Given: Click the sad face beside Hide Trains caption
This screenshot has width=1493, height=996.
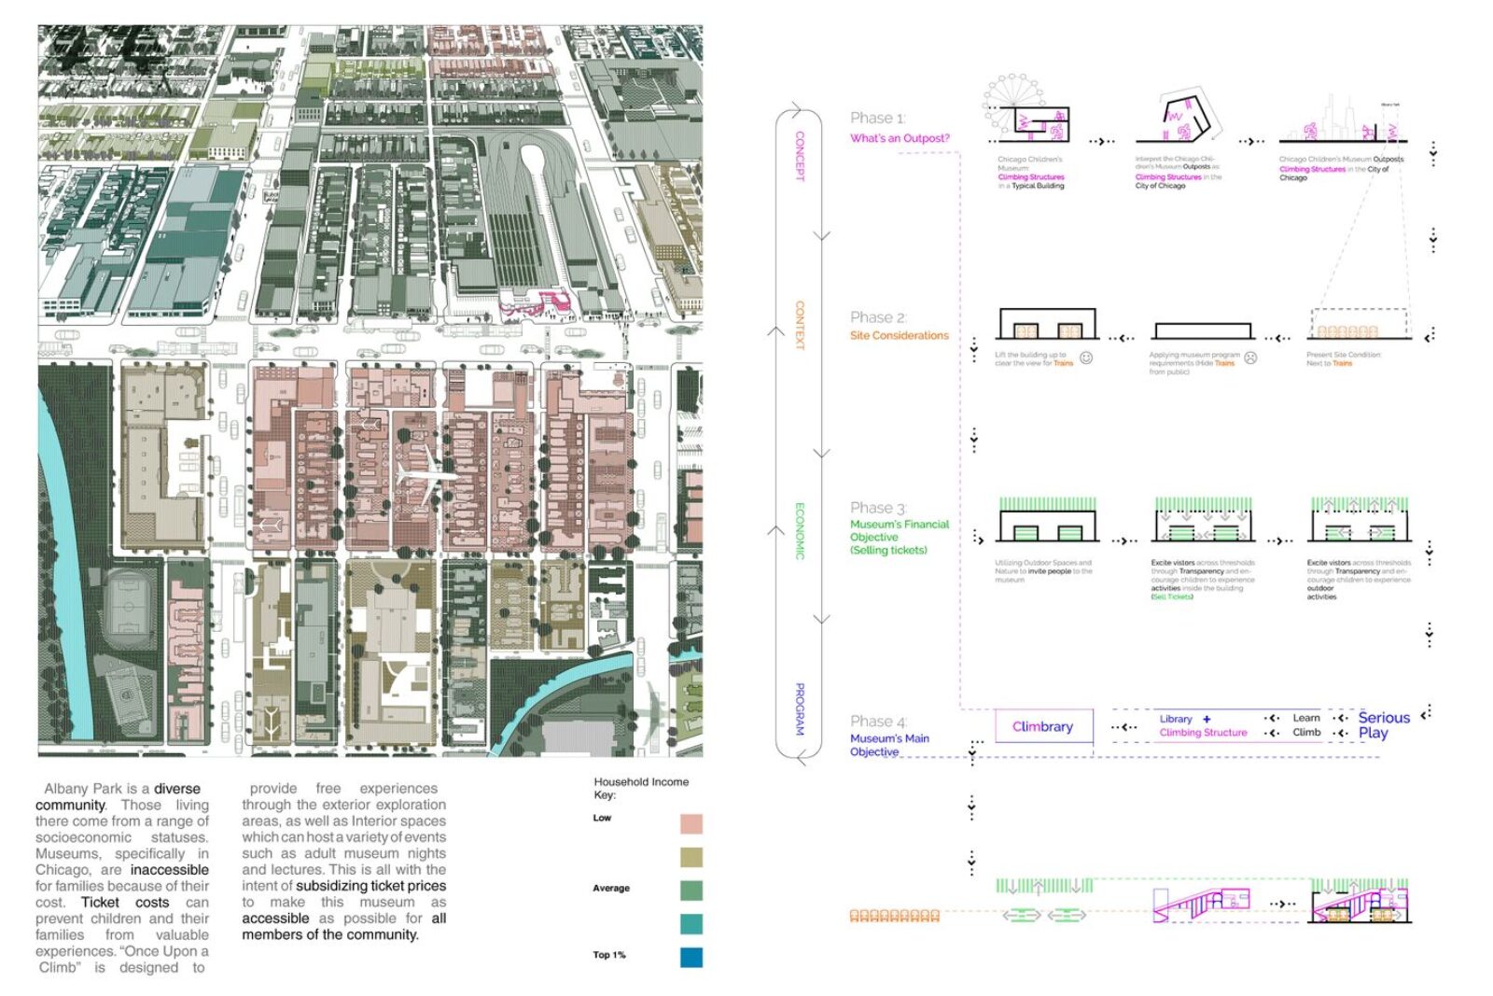Looking at the screenshot, I should [1251, 358].
